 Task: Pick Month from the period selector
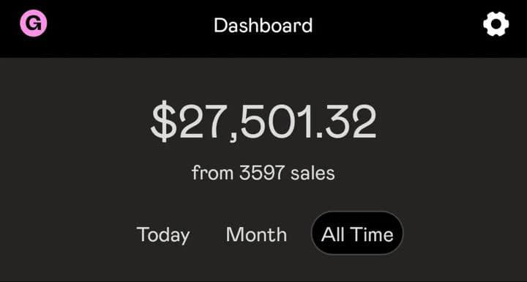click(256, 234)
